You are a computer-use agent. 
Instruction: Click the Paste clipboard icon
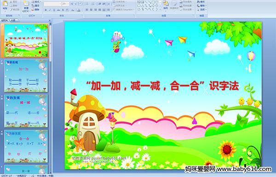pyautogui.click(x=5, y=4)
